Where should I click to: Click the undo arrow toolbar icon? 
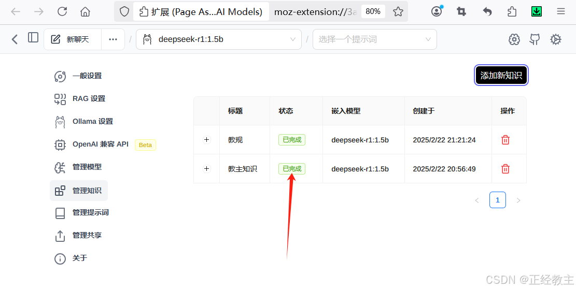click(x=487, y=12)
